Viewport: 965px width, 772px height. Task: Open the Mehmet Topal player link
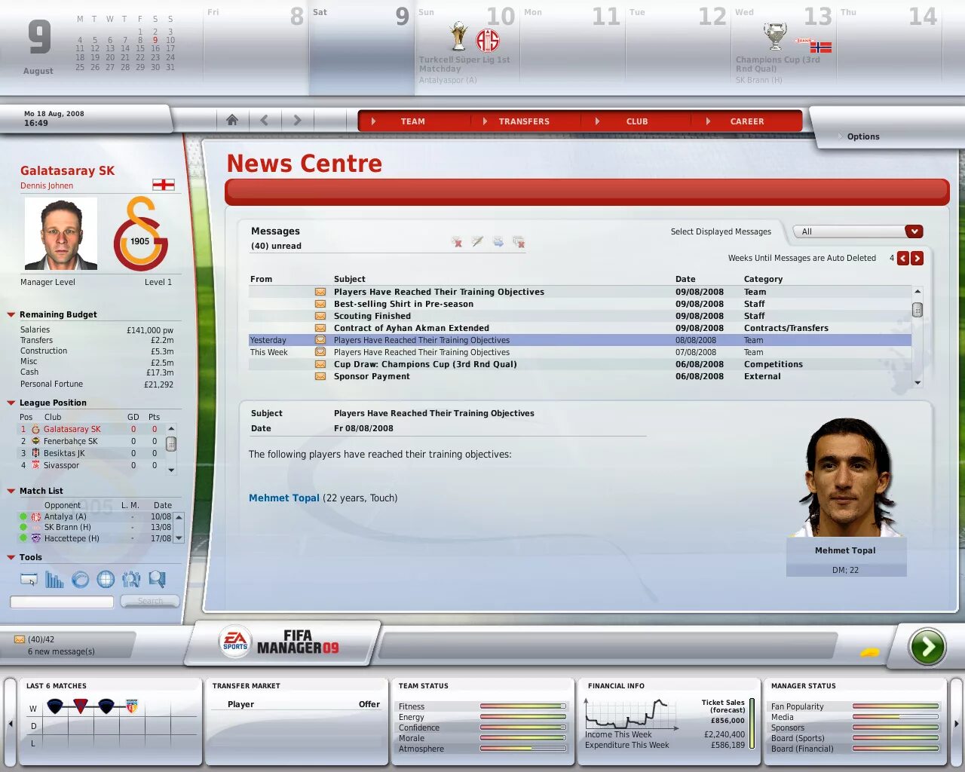pos(284,498)
